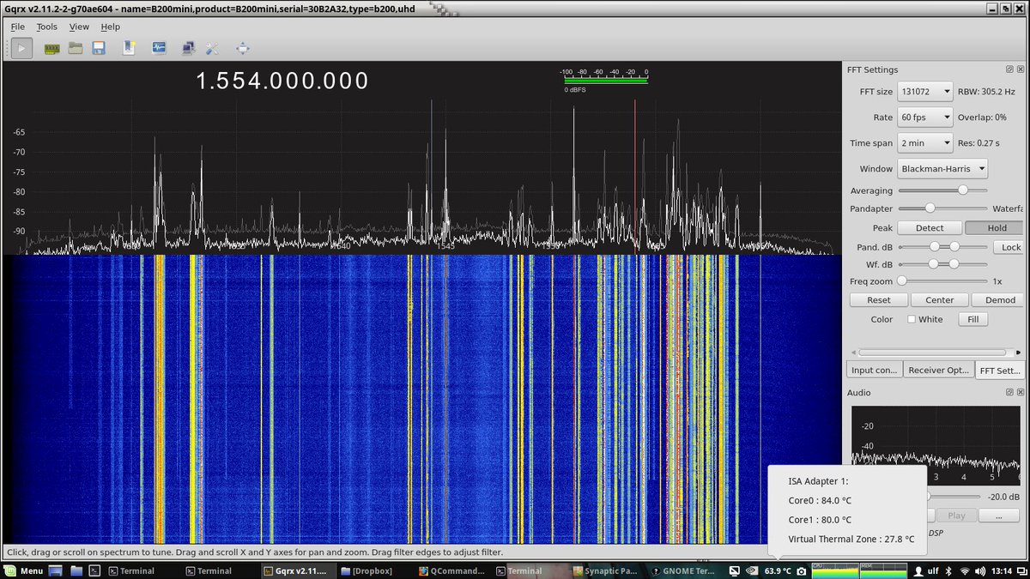
Task: Toggle full screen with the arrows icon
Action: (x=243, y=48)
